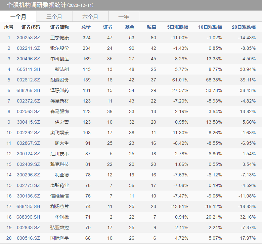
Task: Sort by 总量 column header
Action: [x=86, y=27]
